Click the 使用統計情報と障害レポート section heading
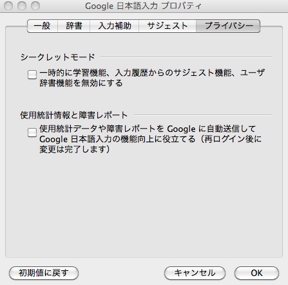Image resolution: width=288 pixels, height=285 pixels. [x=74, y=115]
